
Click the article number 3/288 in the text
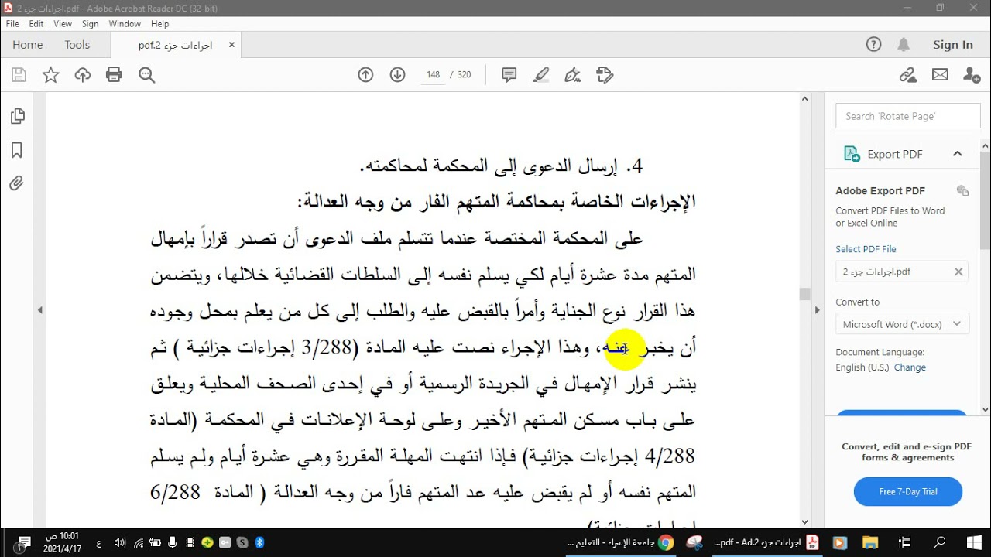328,349
